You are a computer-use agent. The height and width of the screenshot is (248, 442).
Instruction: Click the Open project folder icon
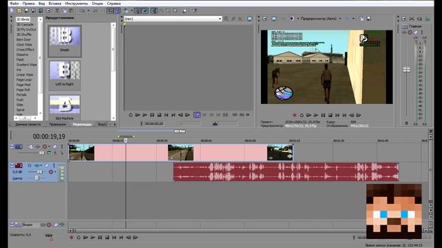coord(19,11)
